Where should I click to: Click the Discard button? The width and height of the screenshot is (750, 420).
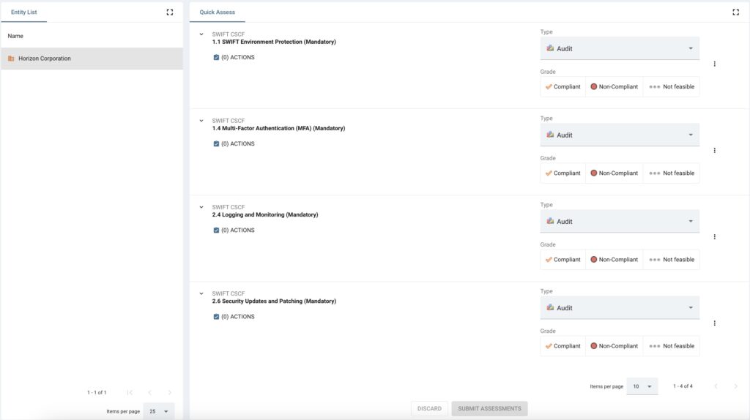(429, 408)
